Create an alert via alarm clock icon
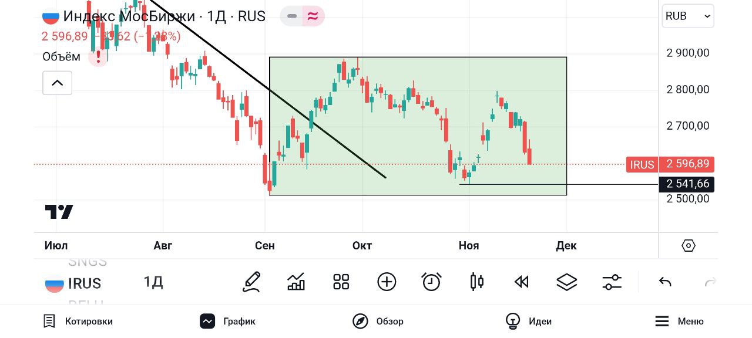The image size is (752, 338). tap(432, 282)
